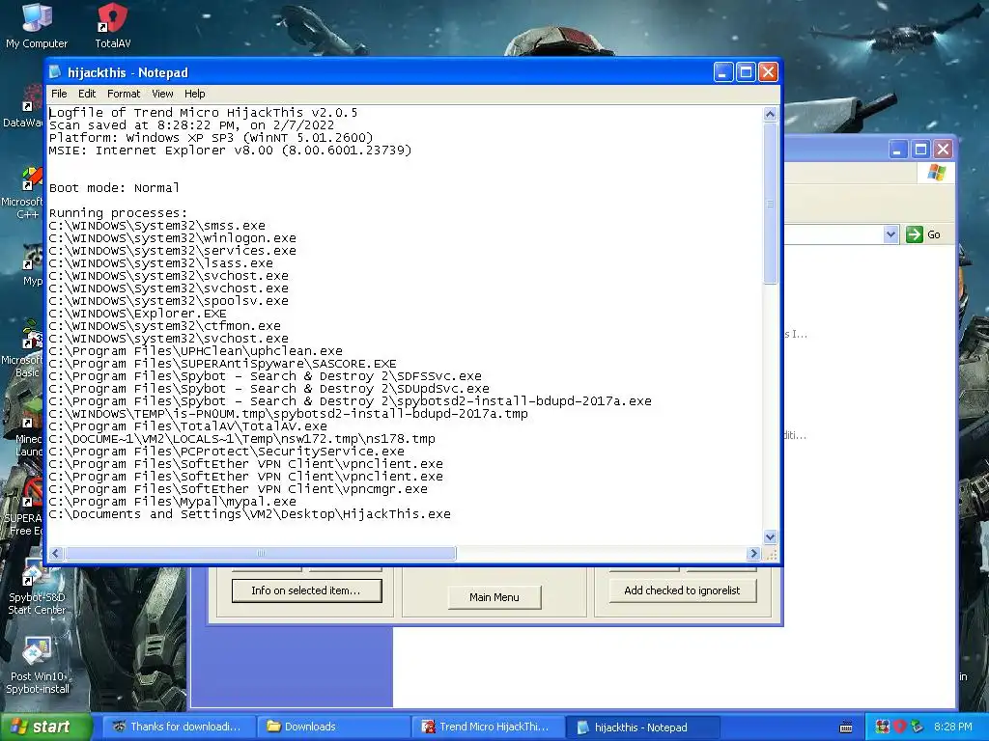The image size is (989, 741).
Task: Click the 'Running processes:' line
Action: point(118,213)
